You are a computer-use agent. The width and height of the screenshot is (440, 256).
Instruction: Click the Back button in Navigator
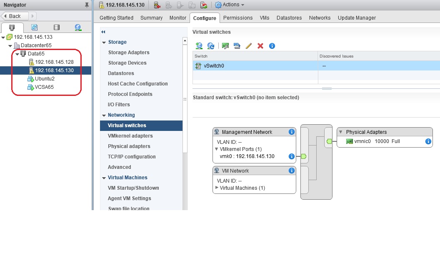[15, 16]
